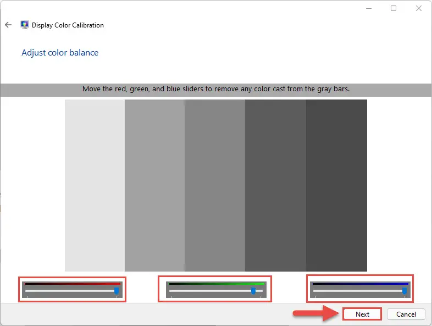The width and height of the screenshot is (432, 326).
Task: Click the second-darkest gray sample bar
Action: pos(275,185)
